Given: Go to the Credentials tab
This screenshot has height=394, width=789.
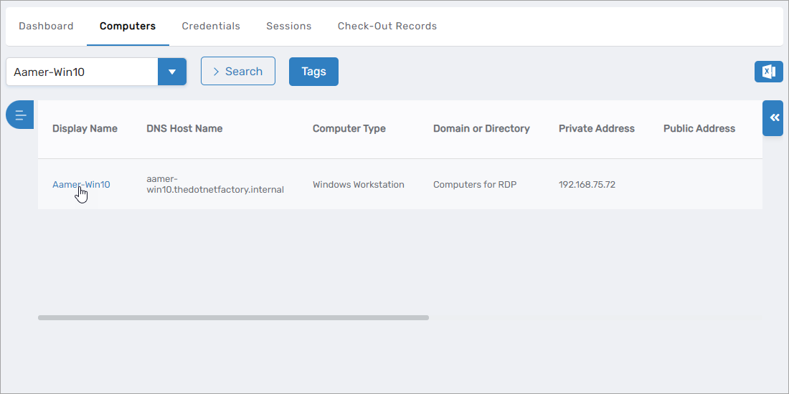Looking at the screenshot, I should point(211,26).
